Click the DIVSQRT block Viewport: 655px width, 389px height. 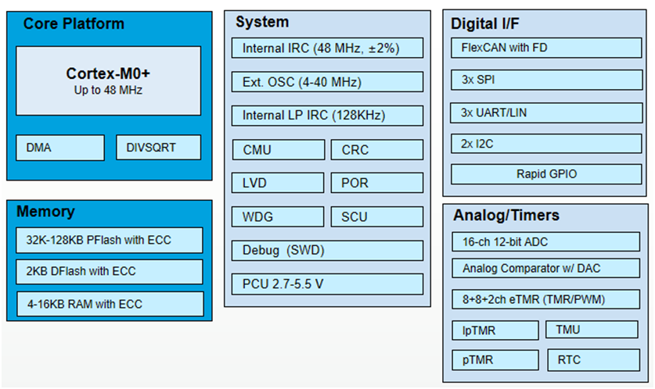(x=158, y=148)
